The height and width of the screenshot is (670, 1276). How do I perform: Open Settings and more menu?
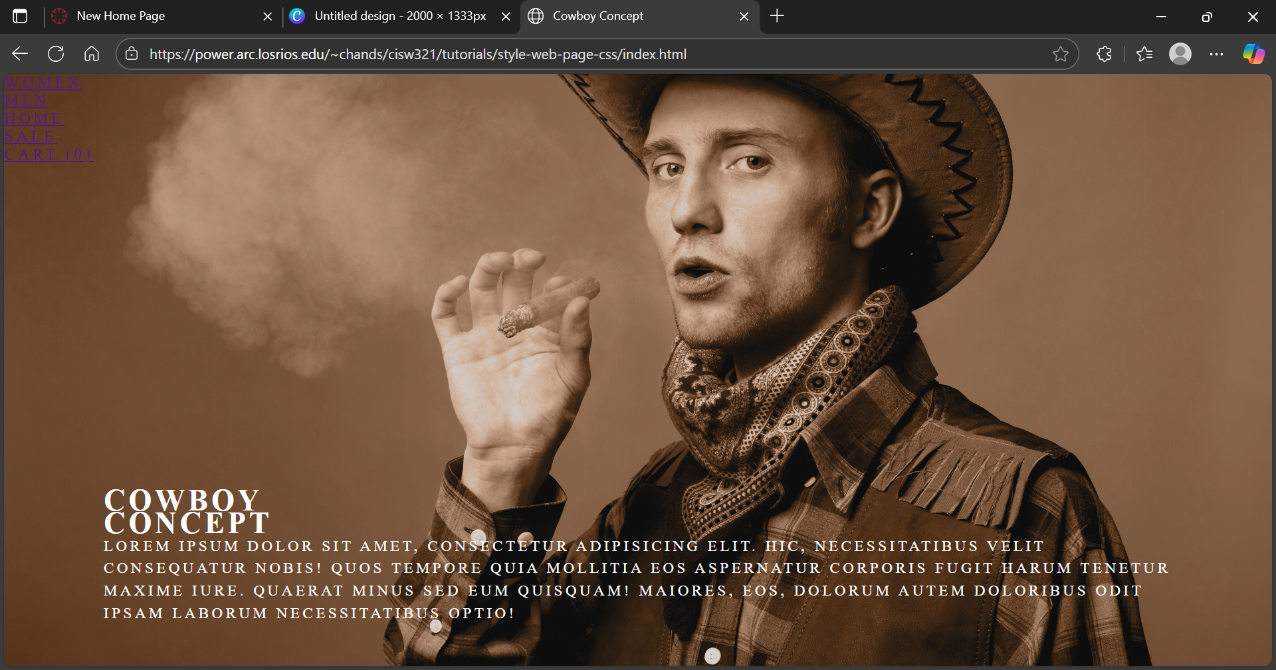tap(1216, 54)
